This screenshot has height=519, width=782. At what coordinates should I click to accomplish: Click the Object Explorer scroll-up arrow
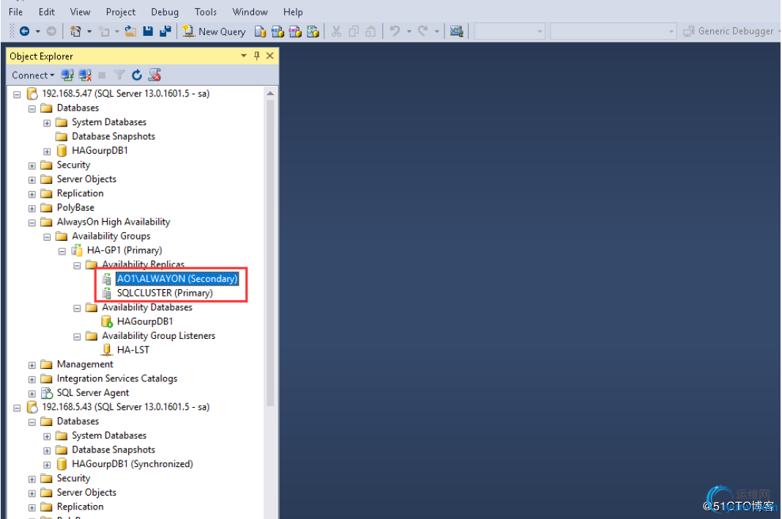click(x=269, y=93)
